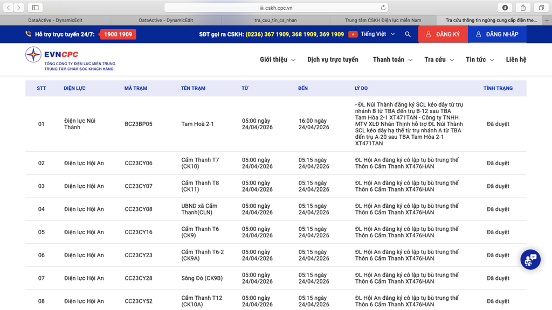Viewport: 552px width, 310px height.
Task: Click the ĐĂNG NHẬP button
Action: pos(497,34)
